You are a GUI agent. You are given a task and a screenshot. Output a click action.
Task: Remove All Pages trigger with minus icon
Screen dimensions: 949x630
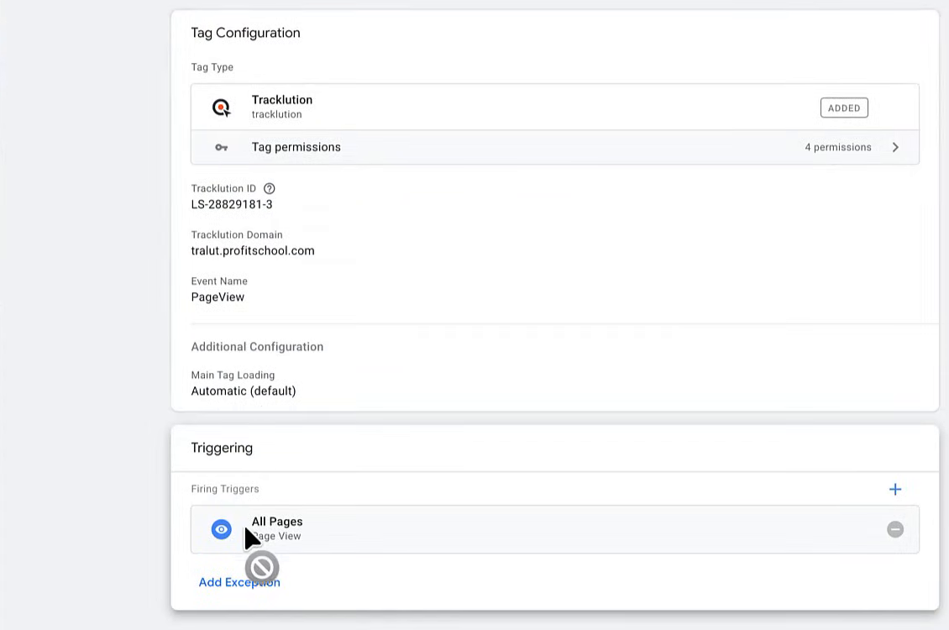(x=895, y=529)
